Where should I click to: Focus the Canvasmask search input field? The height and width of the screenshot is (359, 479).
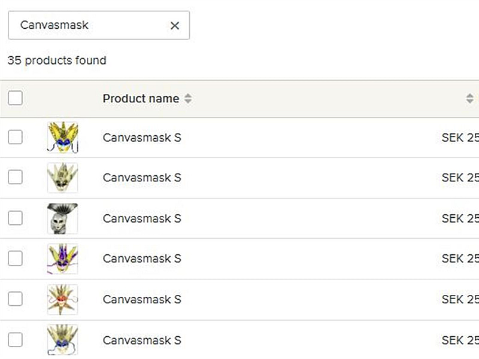coord(90,25)
